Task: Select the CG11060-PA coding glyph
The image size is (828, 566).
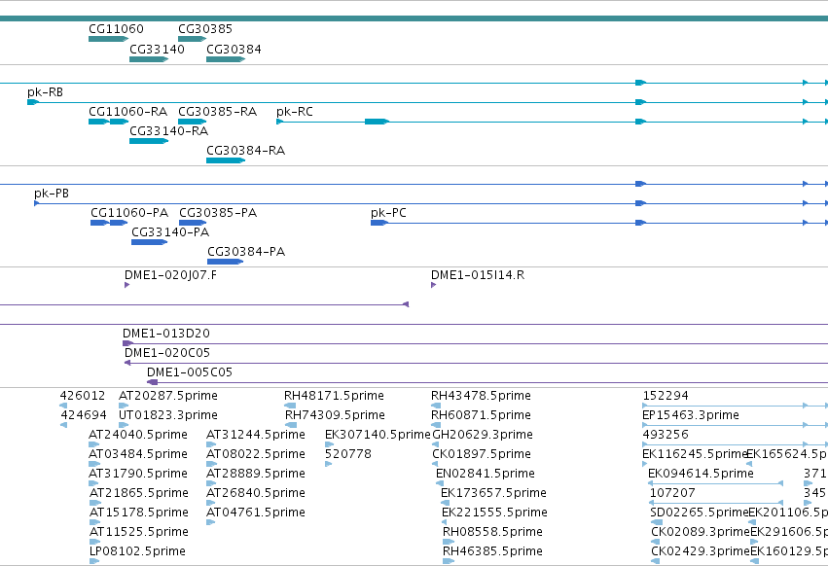Action: click(109, 223)
